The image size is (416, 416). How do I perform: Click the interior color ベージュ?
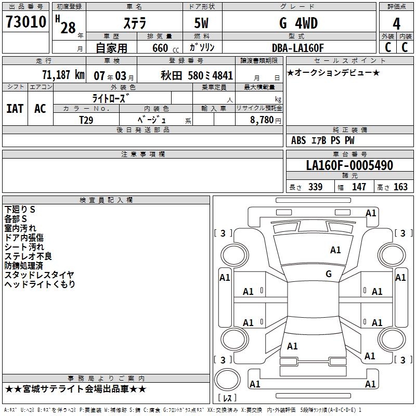tap(152, 120)
